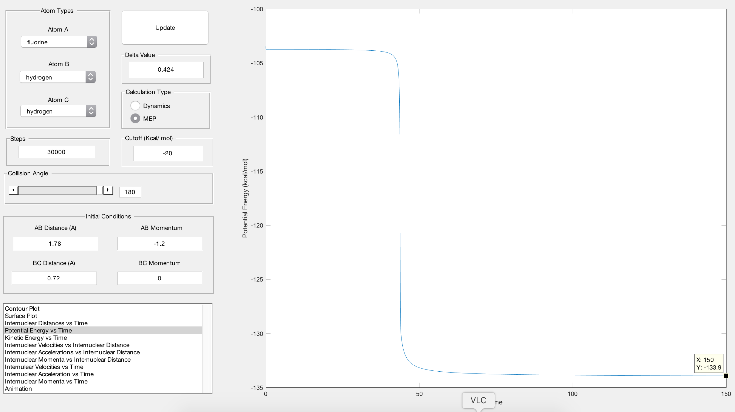Click the VLC tooltip label
The height and width of the screenshot is (412, 735).
(478, 400)
